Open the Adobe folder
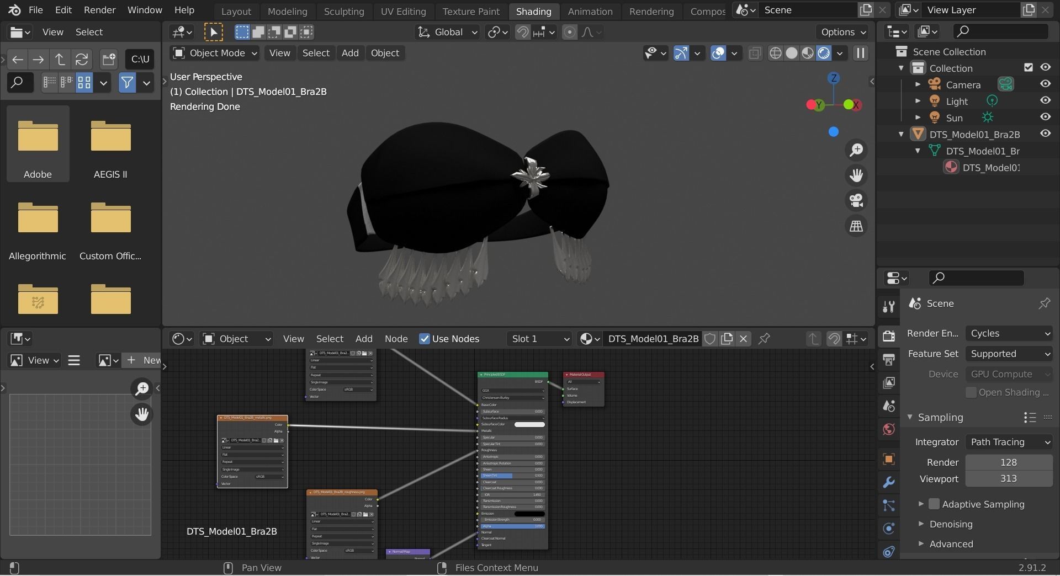The height and width of the screenshot is (576, 1060). point(38,144)
